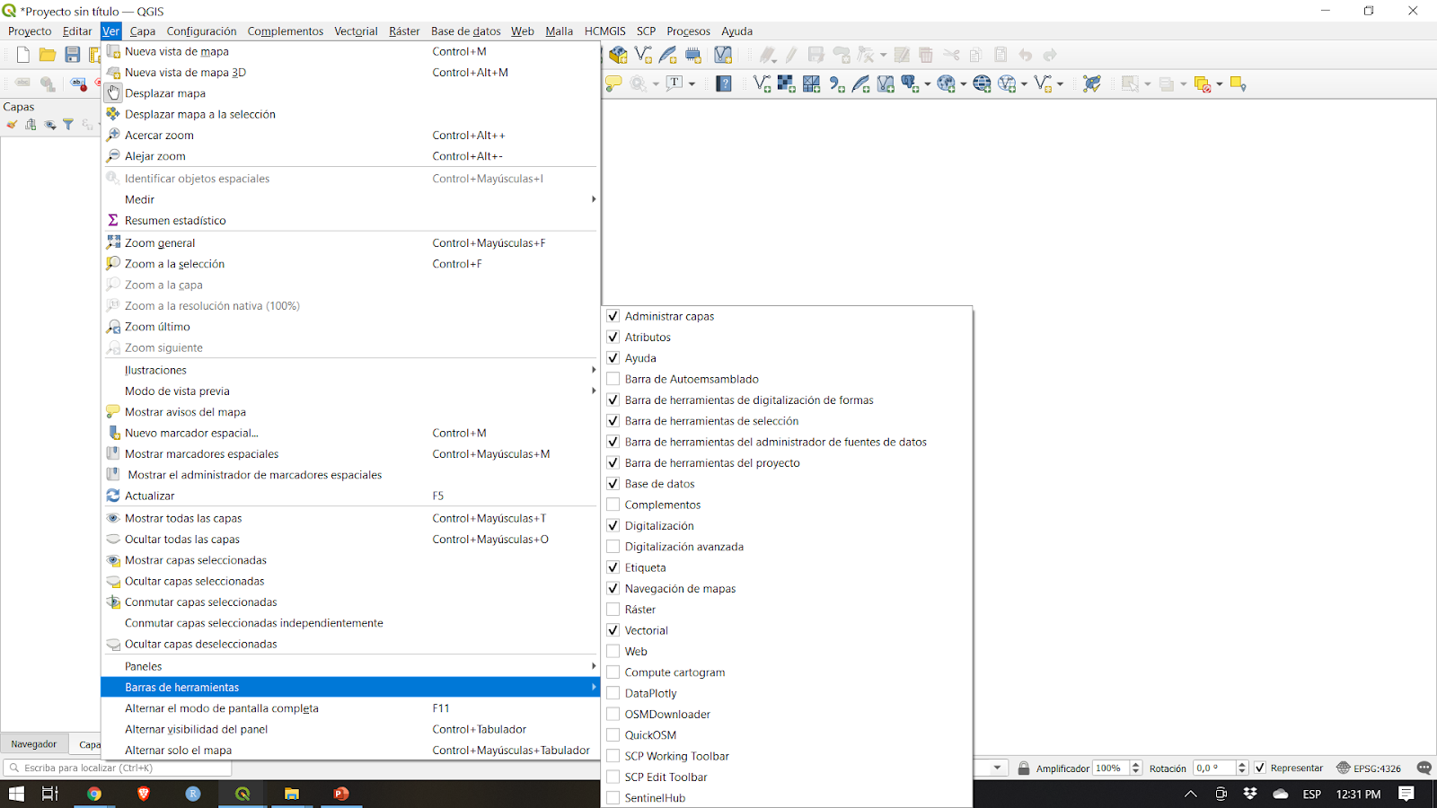The width and height of the screenshot is (1437, 808).
Task: Enable the Barra de Autoensamblado toolbar
Action: click(613, 379)
